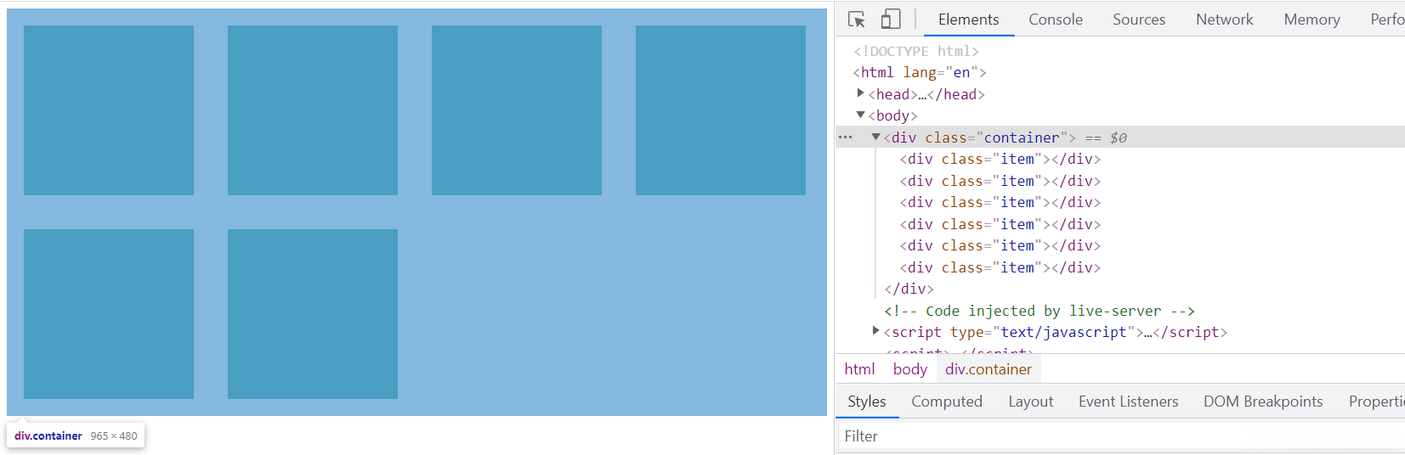Screen dimensions: 1405x455
Task: Open the DOM Breakpoints sub-tab
Action: coord(1262,402)
